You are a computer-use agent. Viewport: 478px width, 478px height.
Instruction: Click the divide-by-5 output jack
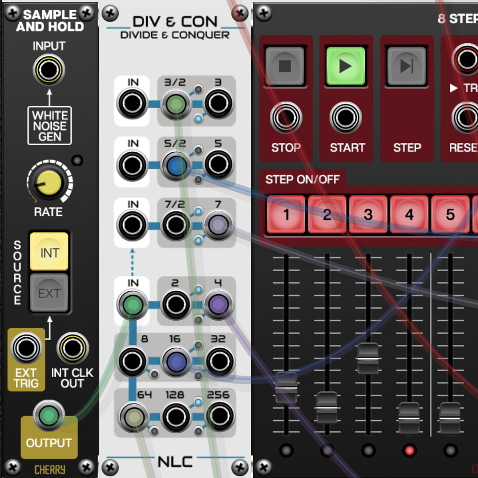(218, 164)
